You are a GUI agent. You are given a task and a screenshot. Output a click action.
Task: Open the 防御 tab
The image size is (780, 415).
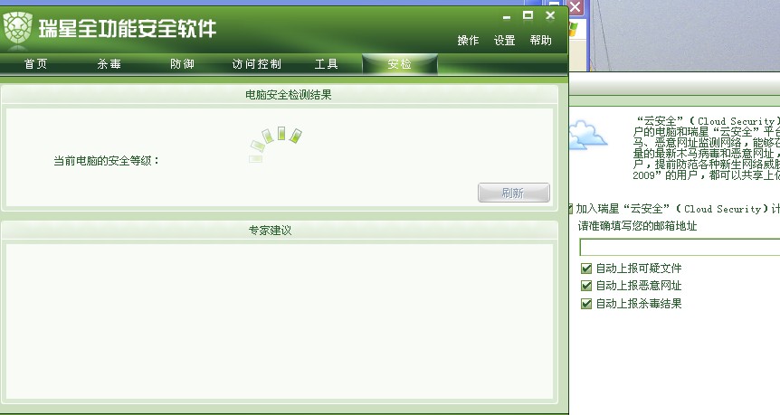(x=182, y=64)
